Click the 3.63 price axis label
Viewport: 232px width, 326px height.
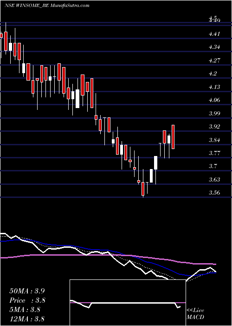[x=214, y=180]
